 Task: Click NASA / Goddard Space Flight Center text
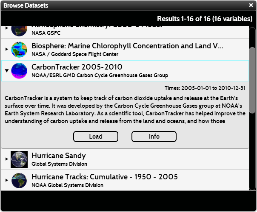coord(75,54)
